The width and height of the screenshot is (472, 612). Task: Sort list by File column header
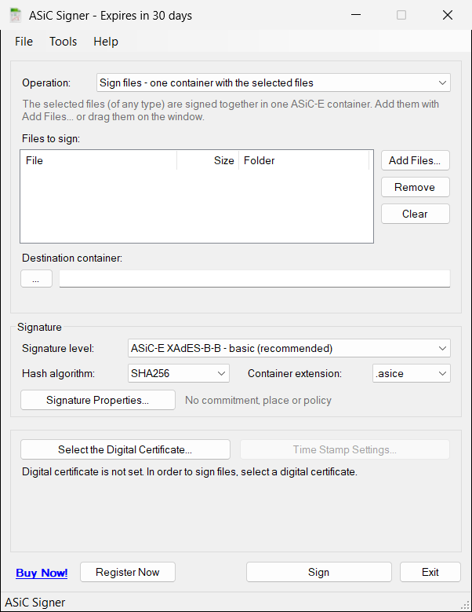click(x=99, y=160)
